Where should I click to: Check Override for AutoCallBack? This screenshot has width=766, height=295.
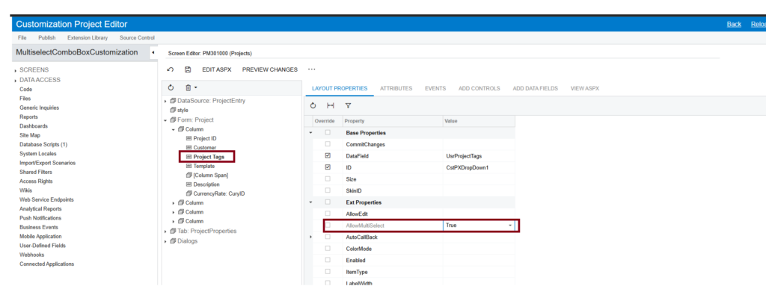pyautogui.click(x=328, y=237)
